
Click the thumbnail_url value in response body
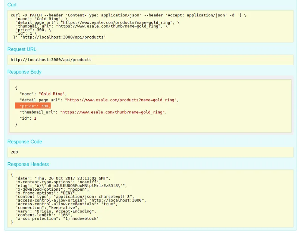(112, 112)
